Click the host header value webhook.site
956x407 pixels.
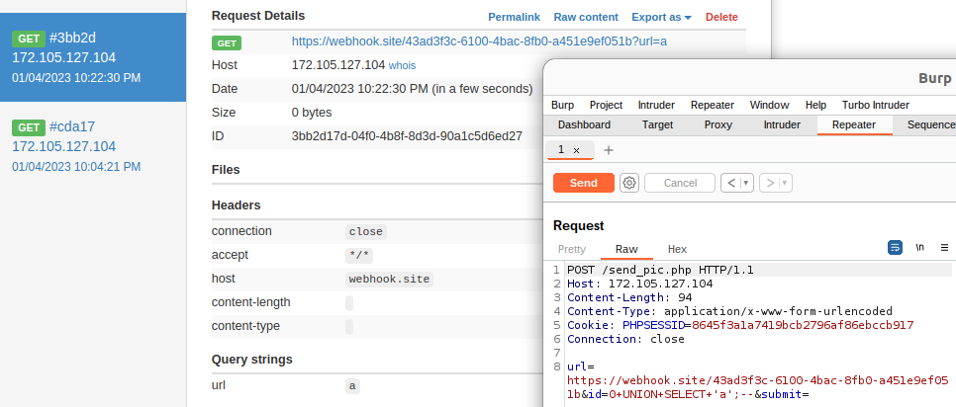pos(389,279)
